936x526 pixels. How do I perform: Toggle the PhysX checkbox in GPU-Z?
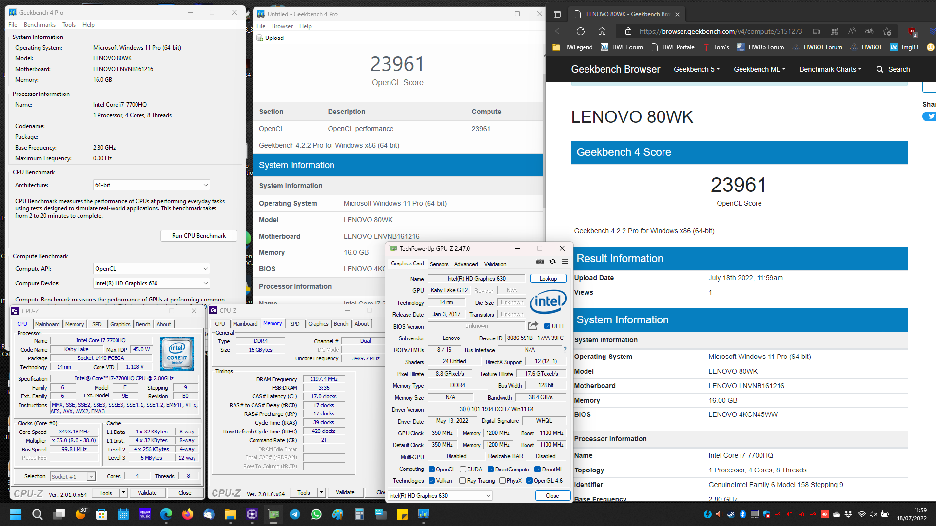click(x=502, y=481)
